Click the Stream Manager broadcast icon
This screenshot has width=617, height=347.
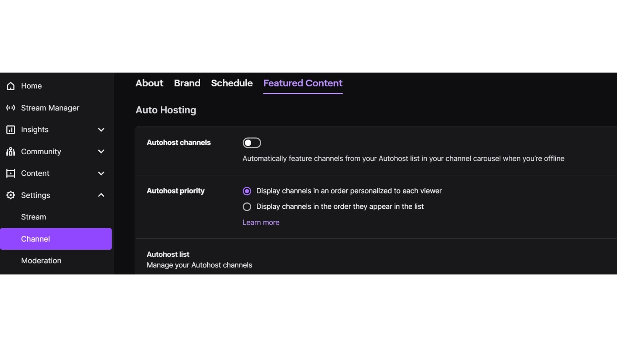pyautogui.click(x=11, y=108)
